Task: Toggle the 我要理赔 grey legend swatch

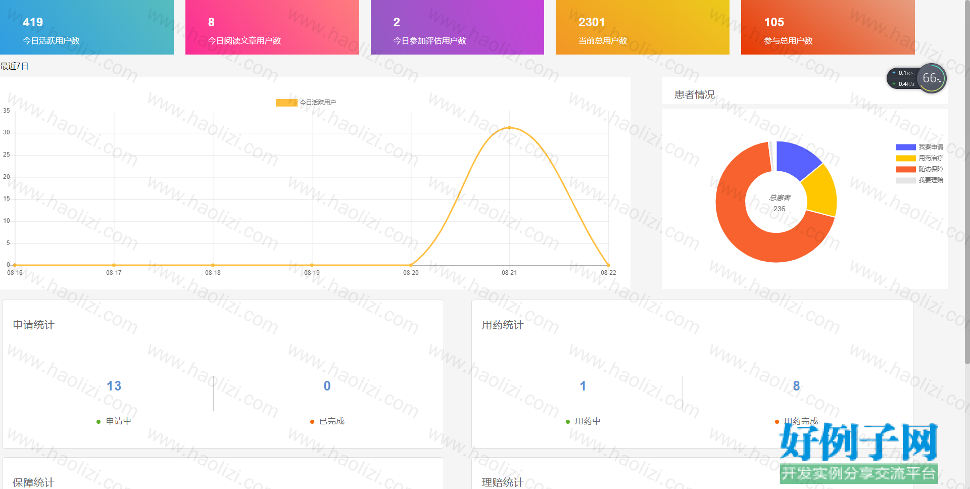Action: coord(905,180)
